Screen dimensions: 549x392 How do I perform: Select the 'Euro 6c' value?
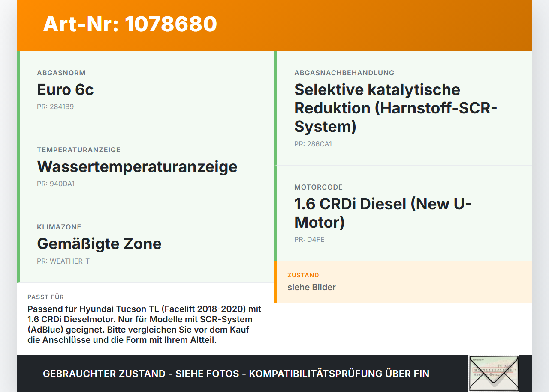(65, 89)
